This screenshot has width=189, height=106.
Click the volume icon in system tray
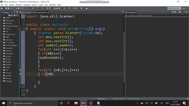151,103
